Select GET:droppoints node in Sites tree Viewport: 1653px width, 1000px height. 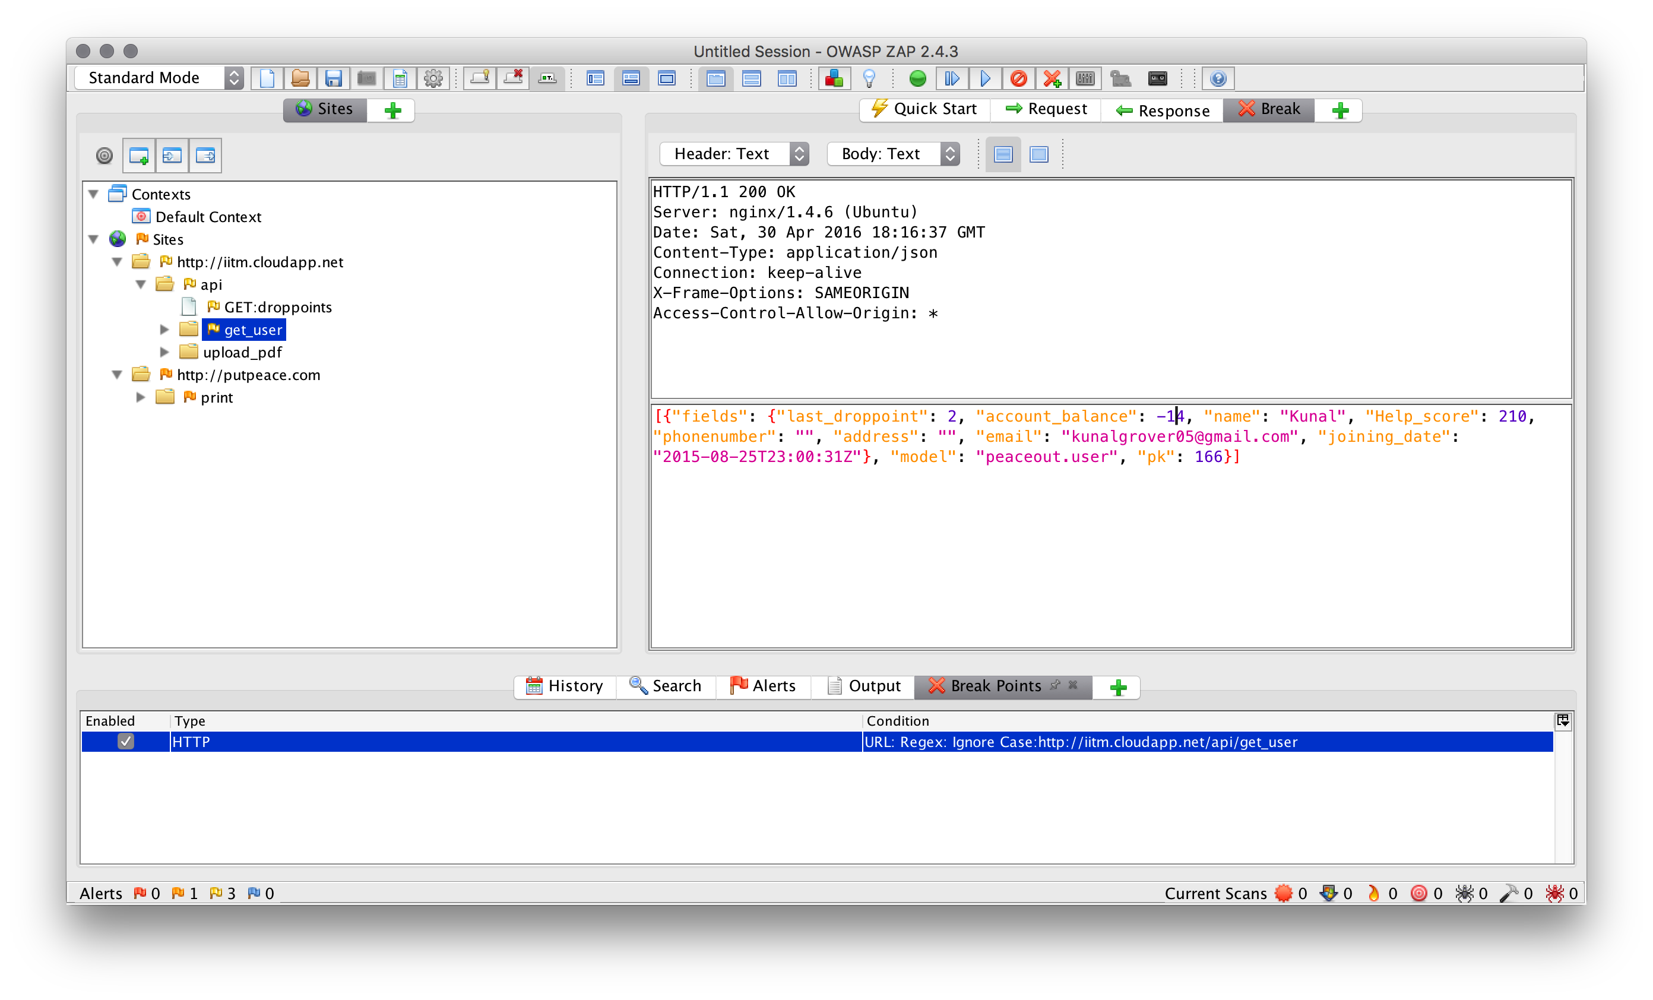click(277, 308)
